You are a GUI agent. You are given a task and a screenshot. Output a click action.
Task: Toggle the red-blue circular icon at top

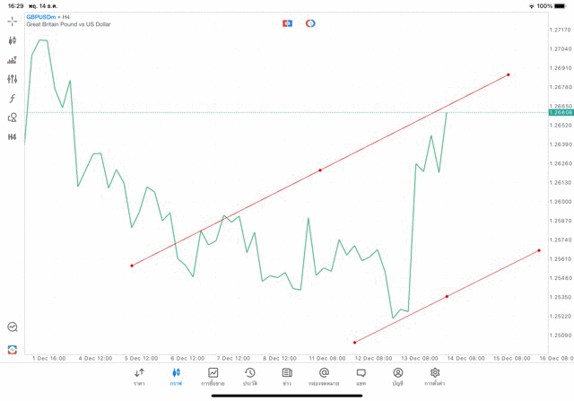[x=310, y=23]
